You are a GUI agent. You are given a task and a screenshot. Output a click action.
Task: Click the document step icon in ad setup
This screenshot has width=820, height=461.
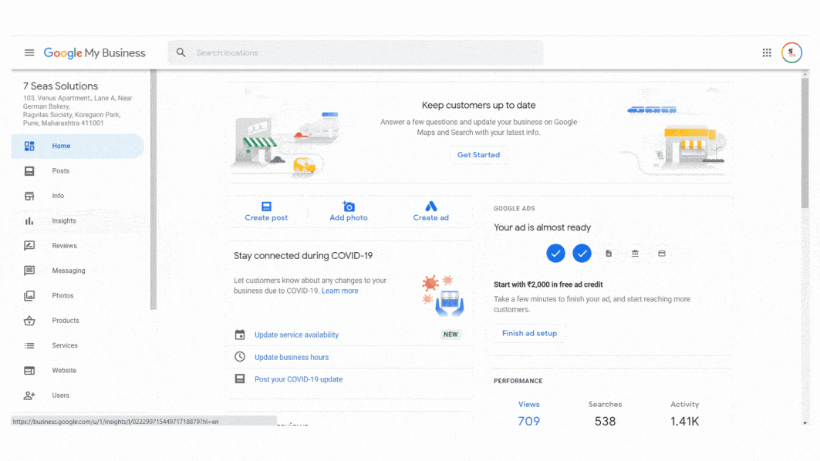click(x=608, y=254)
